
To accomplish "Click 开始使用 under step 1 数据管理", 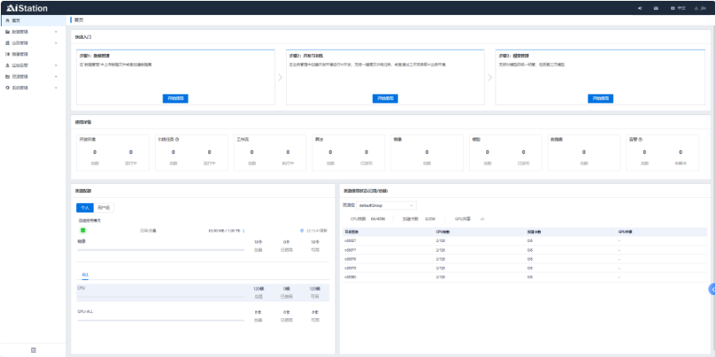I will pyautogui.click(x=176, y=98).
